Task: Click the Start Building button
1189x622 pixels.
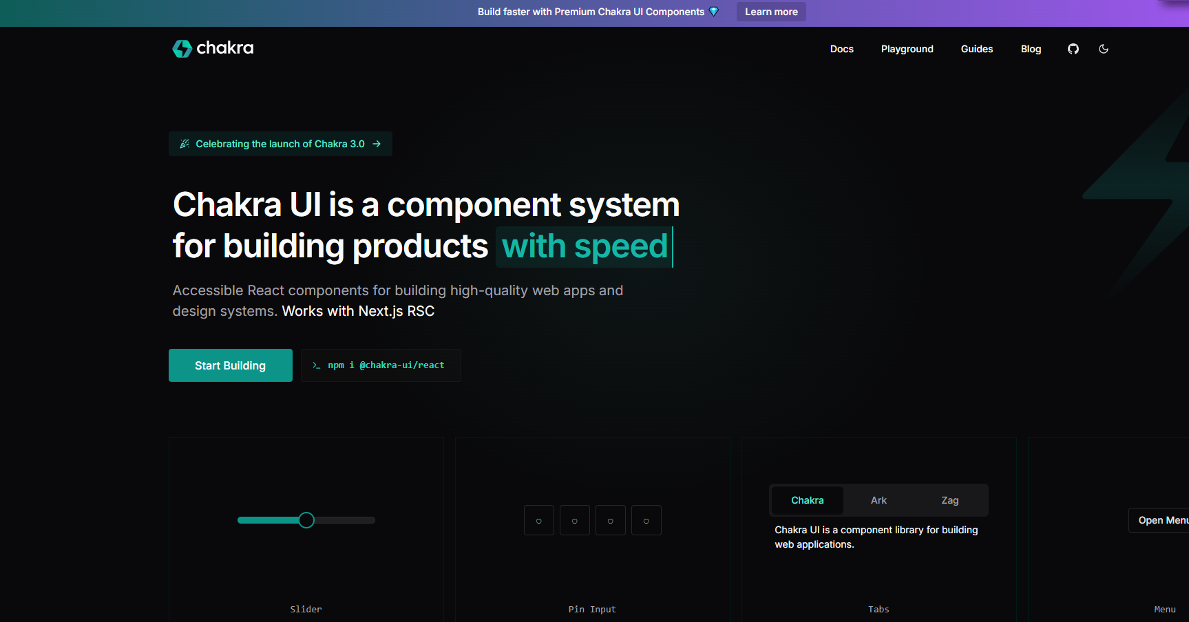Action: (231, 365)
